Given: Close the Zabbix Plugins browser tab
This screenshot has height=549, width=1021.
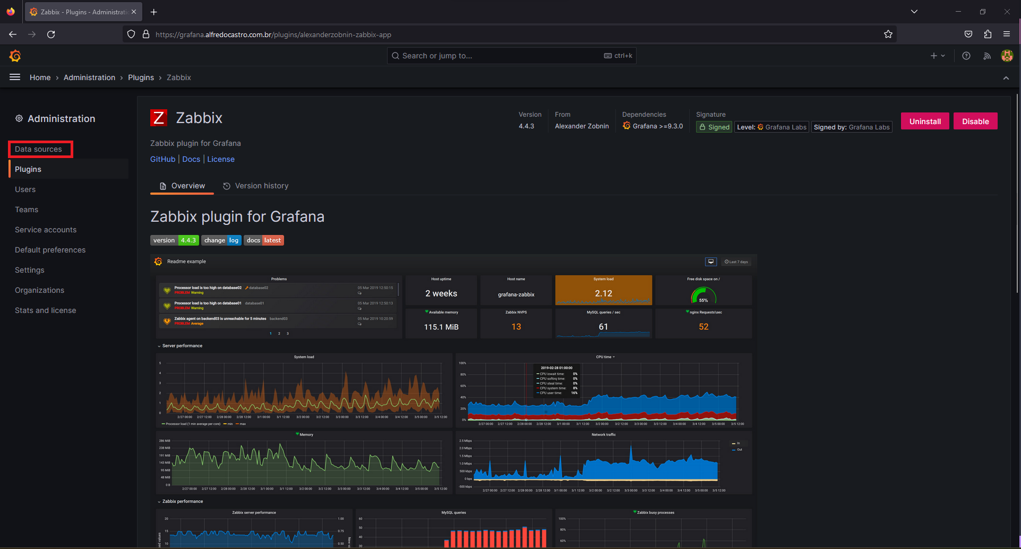Looking at the screenshot, I should (x=133, y=12).
